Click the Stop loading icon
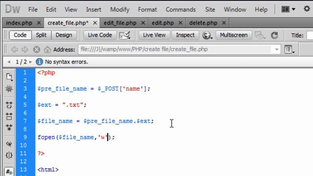 pos(37,49)
